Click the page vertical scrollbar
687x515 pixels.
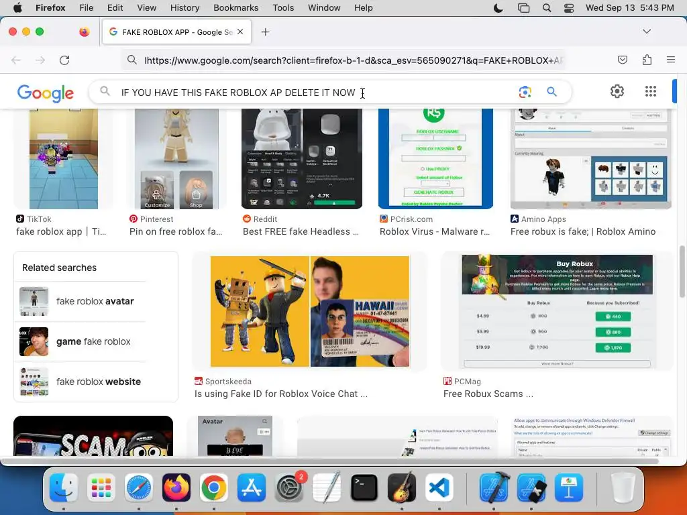tap(682, 272)
